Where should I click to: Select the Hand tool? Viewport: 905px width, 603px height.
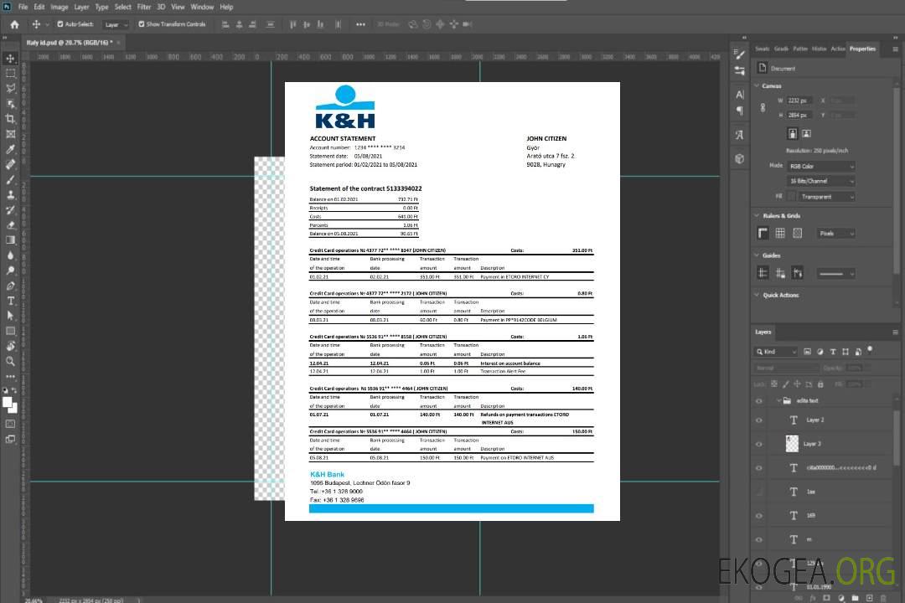(10, 346)
